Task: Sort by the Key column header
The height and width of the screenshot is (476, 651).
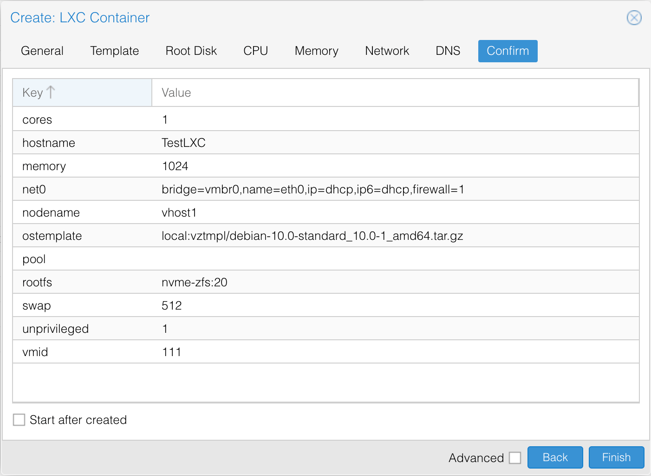Action: [82, 93]
